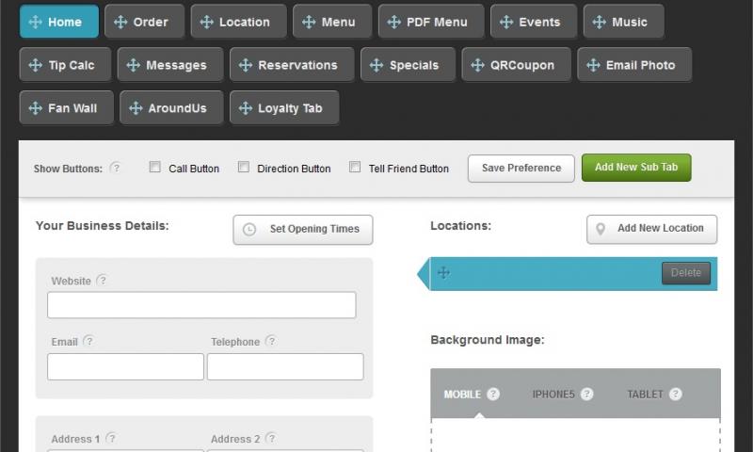Click the move handle icon on Tip Calc tab
The image size is (753, 452).
point(35,65)
